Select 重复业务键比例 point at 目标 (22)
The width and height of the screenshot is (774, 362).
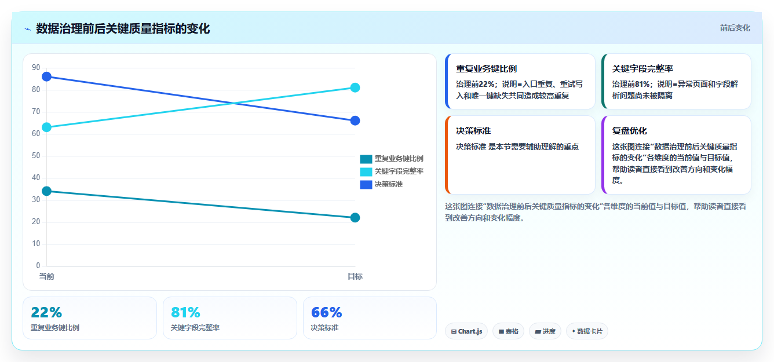click(355, 218)
